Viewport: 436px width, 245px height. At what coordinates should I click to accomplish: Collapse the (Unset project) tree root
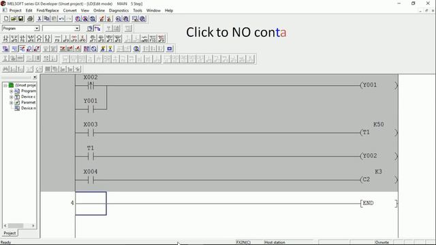5,85
